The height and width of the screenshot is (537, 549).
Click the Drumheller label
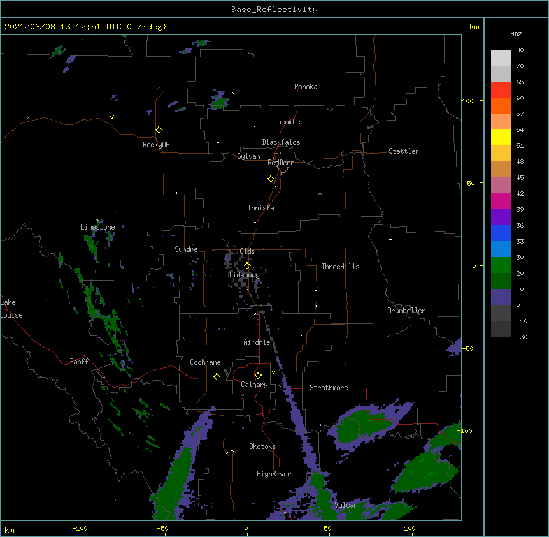point(406,311)
